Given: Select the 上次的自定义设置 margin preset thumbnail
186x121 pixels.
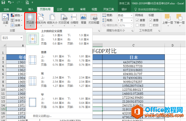Looking at the screenshot, I should click(x=33, y=39).
